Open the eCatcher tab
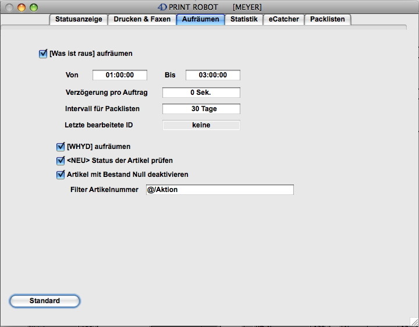 [x=283, y=19]
